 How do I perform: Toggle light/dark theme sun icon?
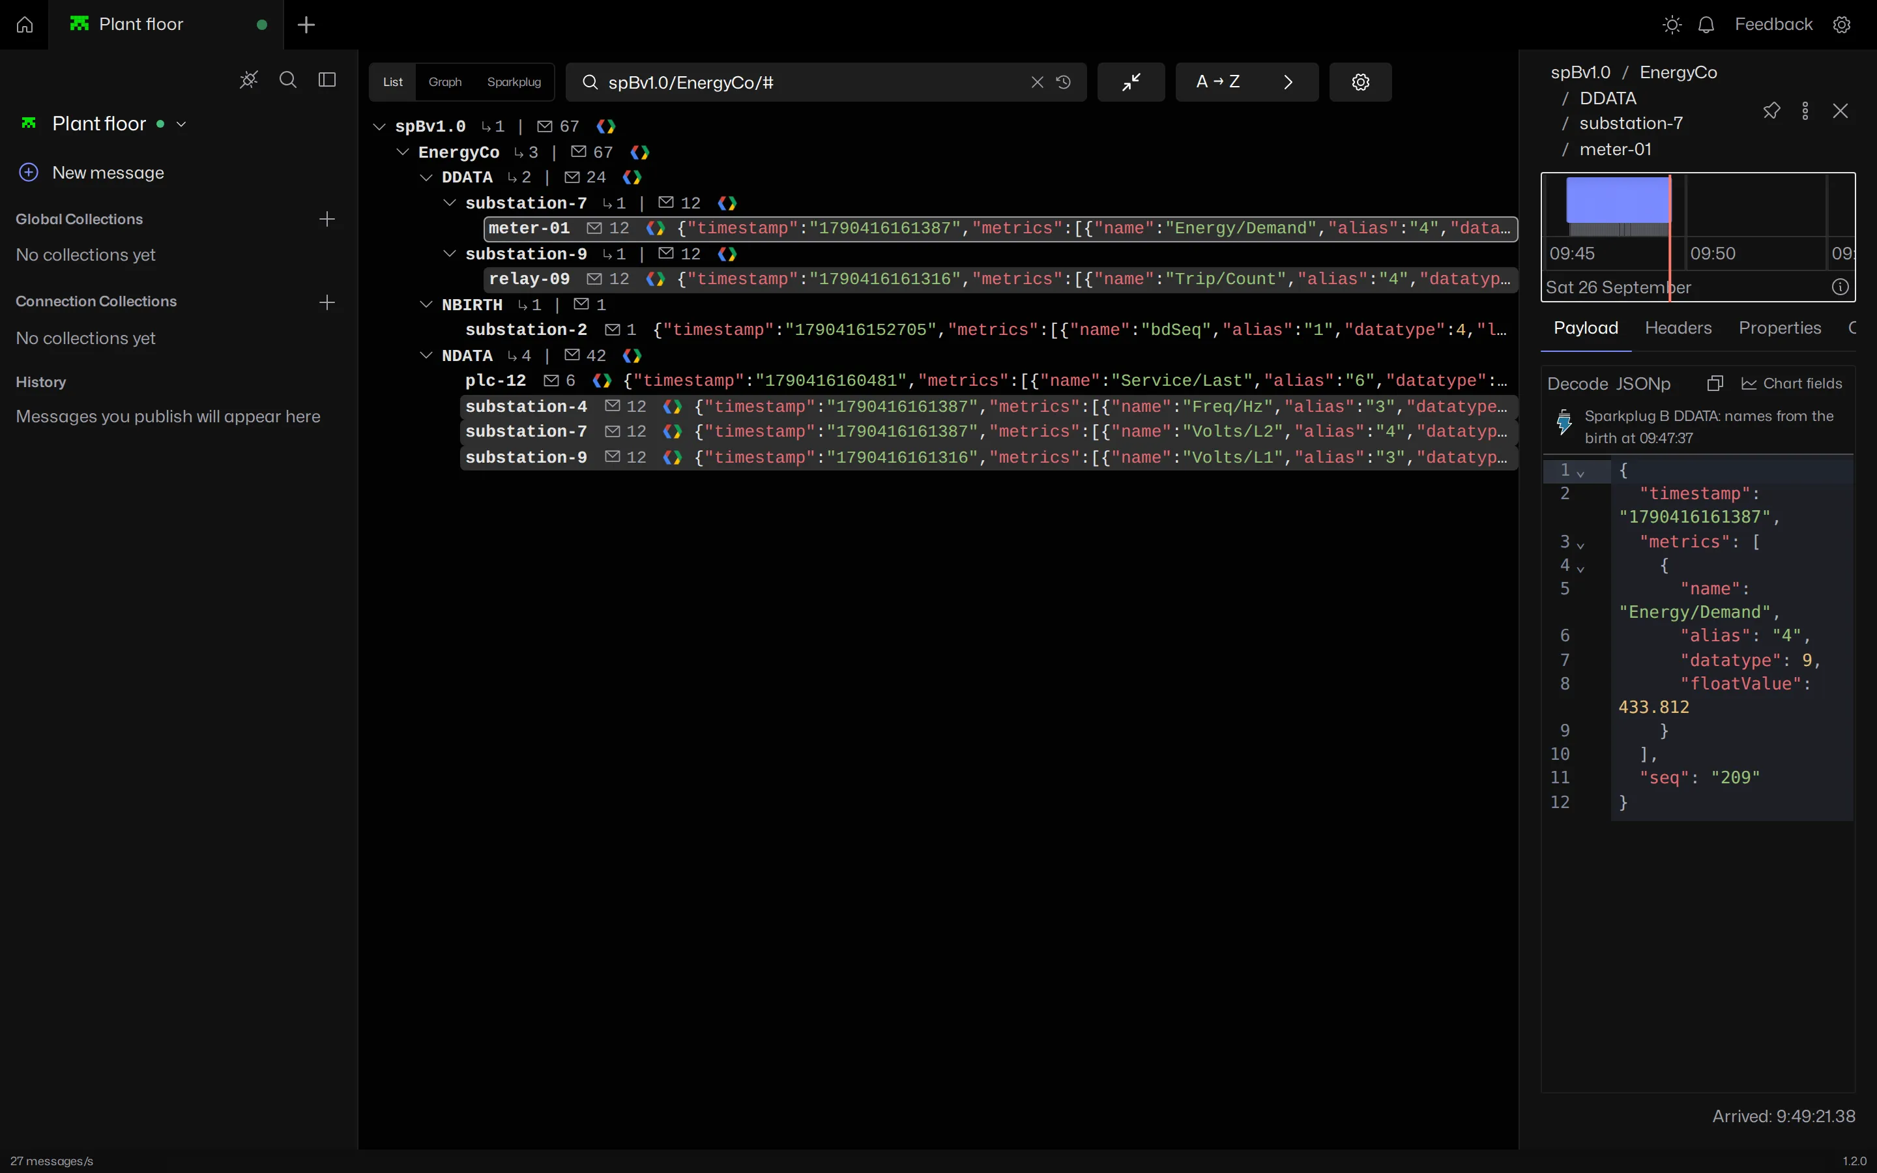[1672, 25]
